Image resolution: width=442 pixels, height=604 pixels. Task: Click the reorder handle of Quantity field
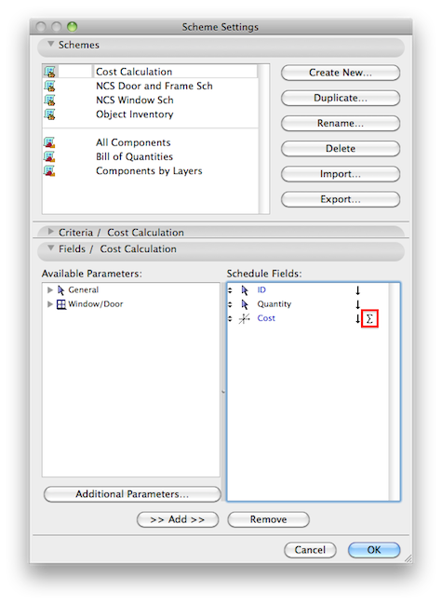230,304
